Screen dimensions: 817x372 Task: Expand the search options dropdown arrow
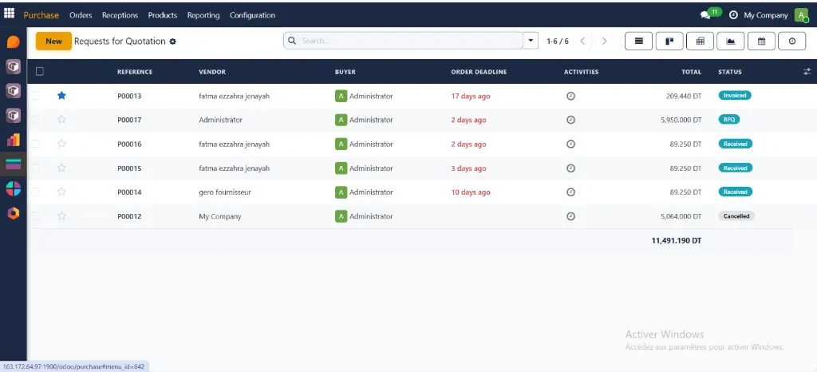coord(531,41)
